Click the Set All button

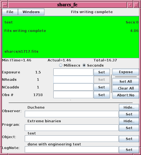coord(126,81)
